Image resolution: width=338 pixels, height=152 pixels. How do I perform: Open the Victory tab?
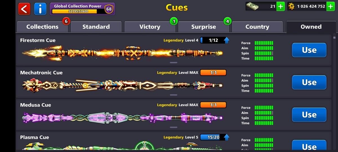(x=150, y=27)
